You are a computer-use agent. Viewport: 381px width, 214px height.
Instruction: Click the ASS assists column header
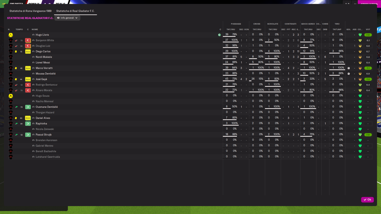pyautogui.click(x=355, y=29)
